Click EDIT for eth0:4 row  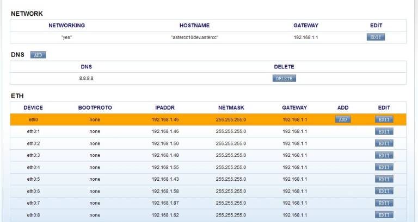(x=384, y=167)
